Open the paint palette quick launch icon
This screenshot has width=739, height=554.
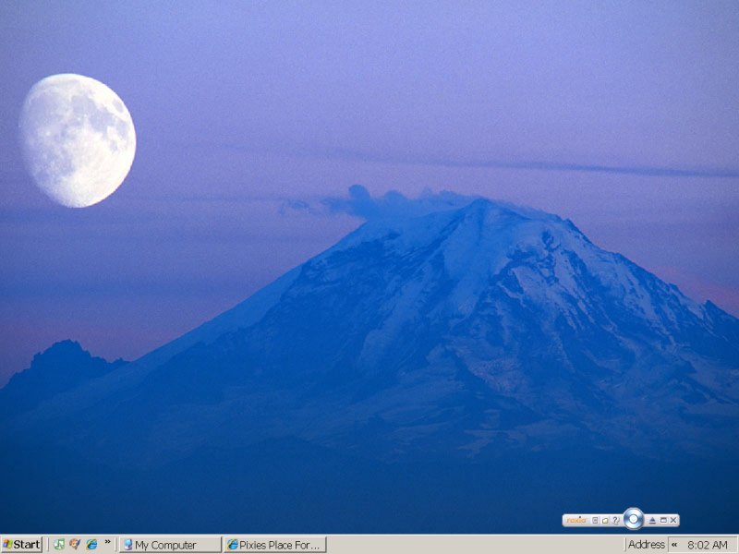pos(75,545)
